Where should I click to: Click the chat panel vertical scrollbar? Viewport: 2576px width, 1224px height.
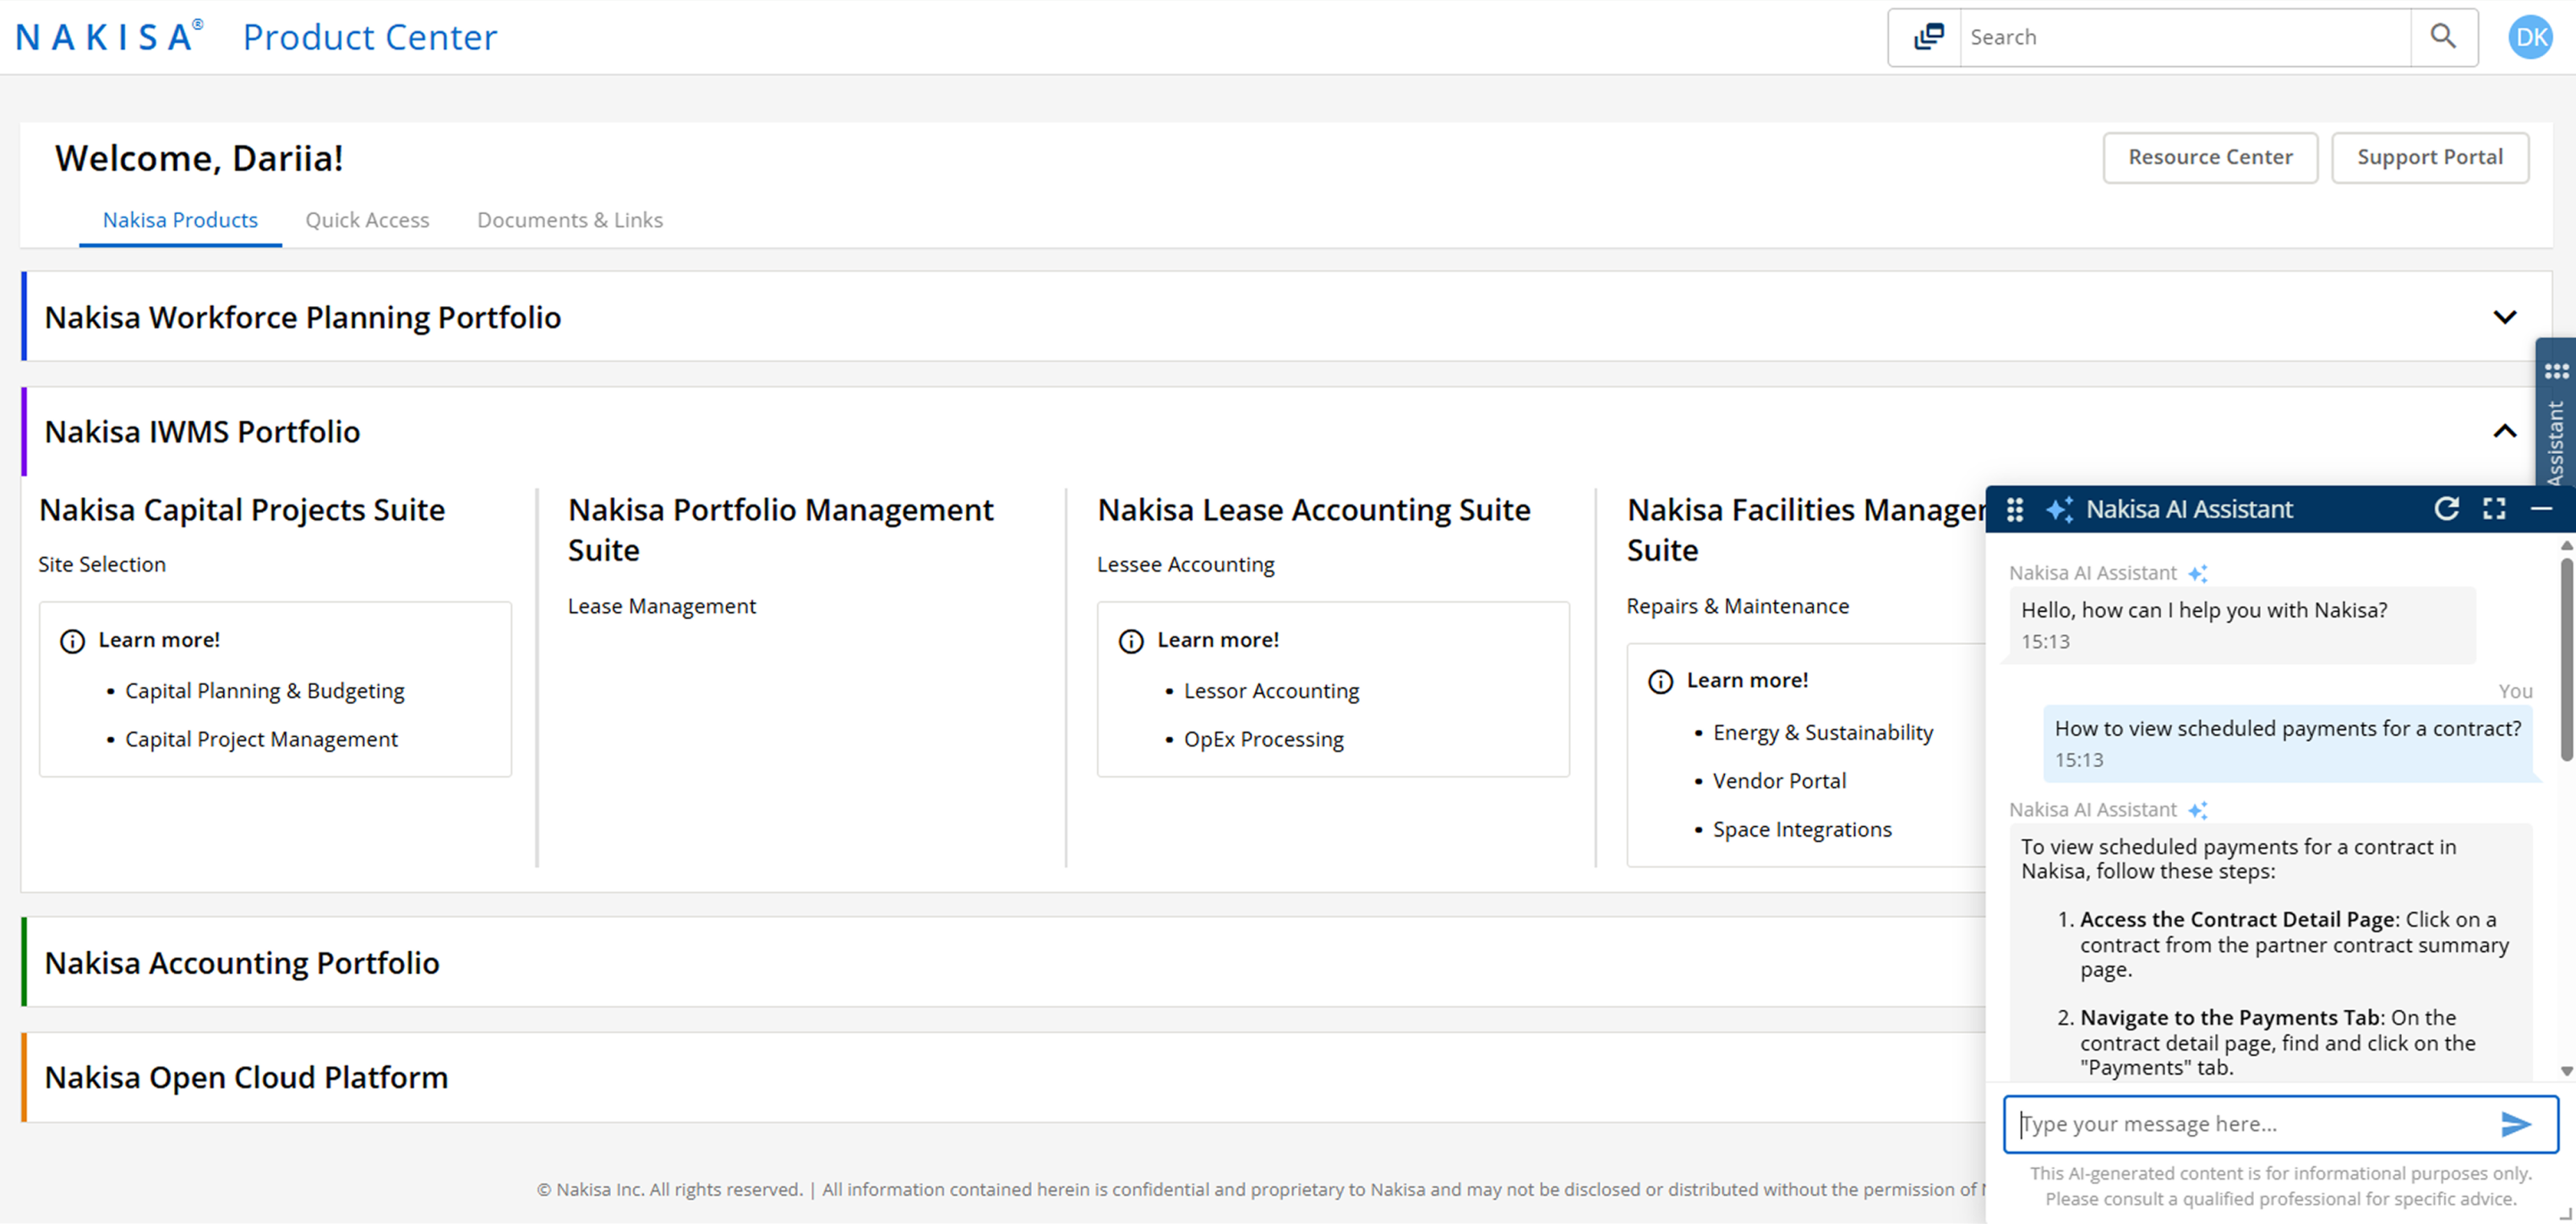click(2565, 660)
